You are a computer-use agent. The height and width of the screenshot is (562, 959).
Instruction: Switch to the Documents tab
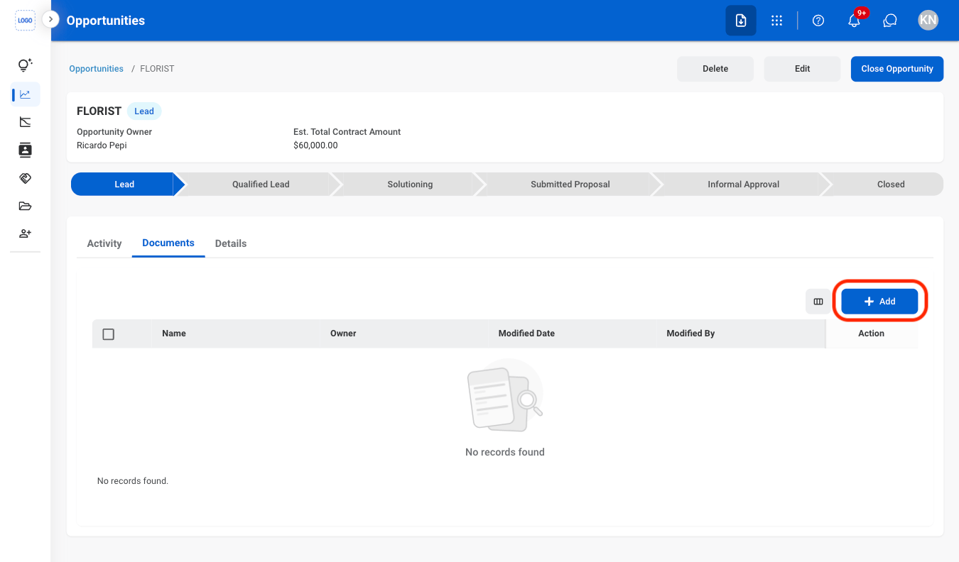pyautogui.click(x=168, y=243)
